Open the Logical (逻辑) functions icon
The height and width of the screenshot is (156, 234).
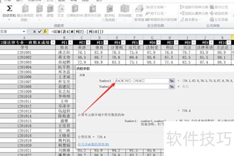(50, 9)
